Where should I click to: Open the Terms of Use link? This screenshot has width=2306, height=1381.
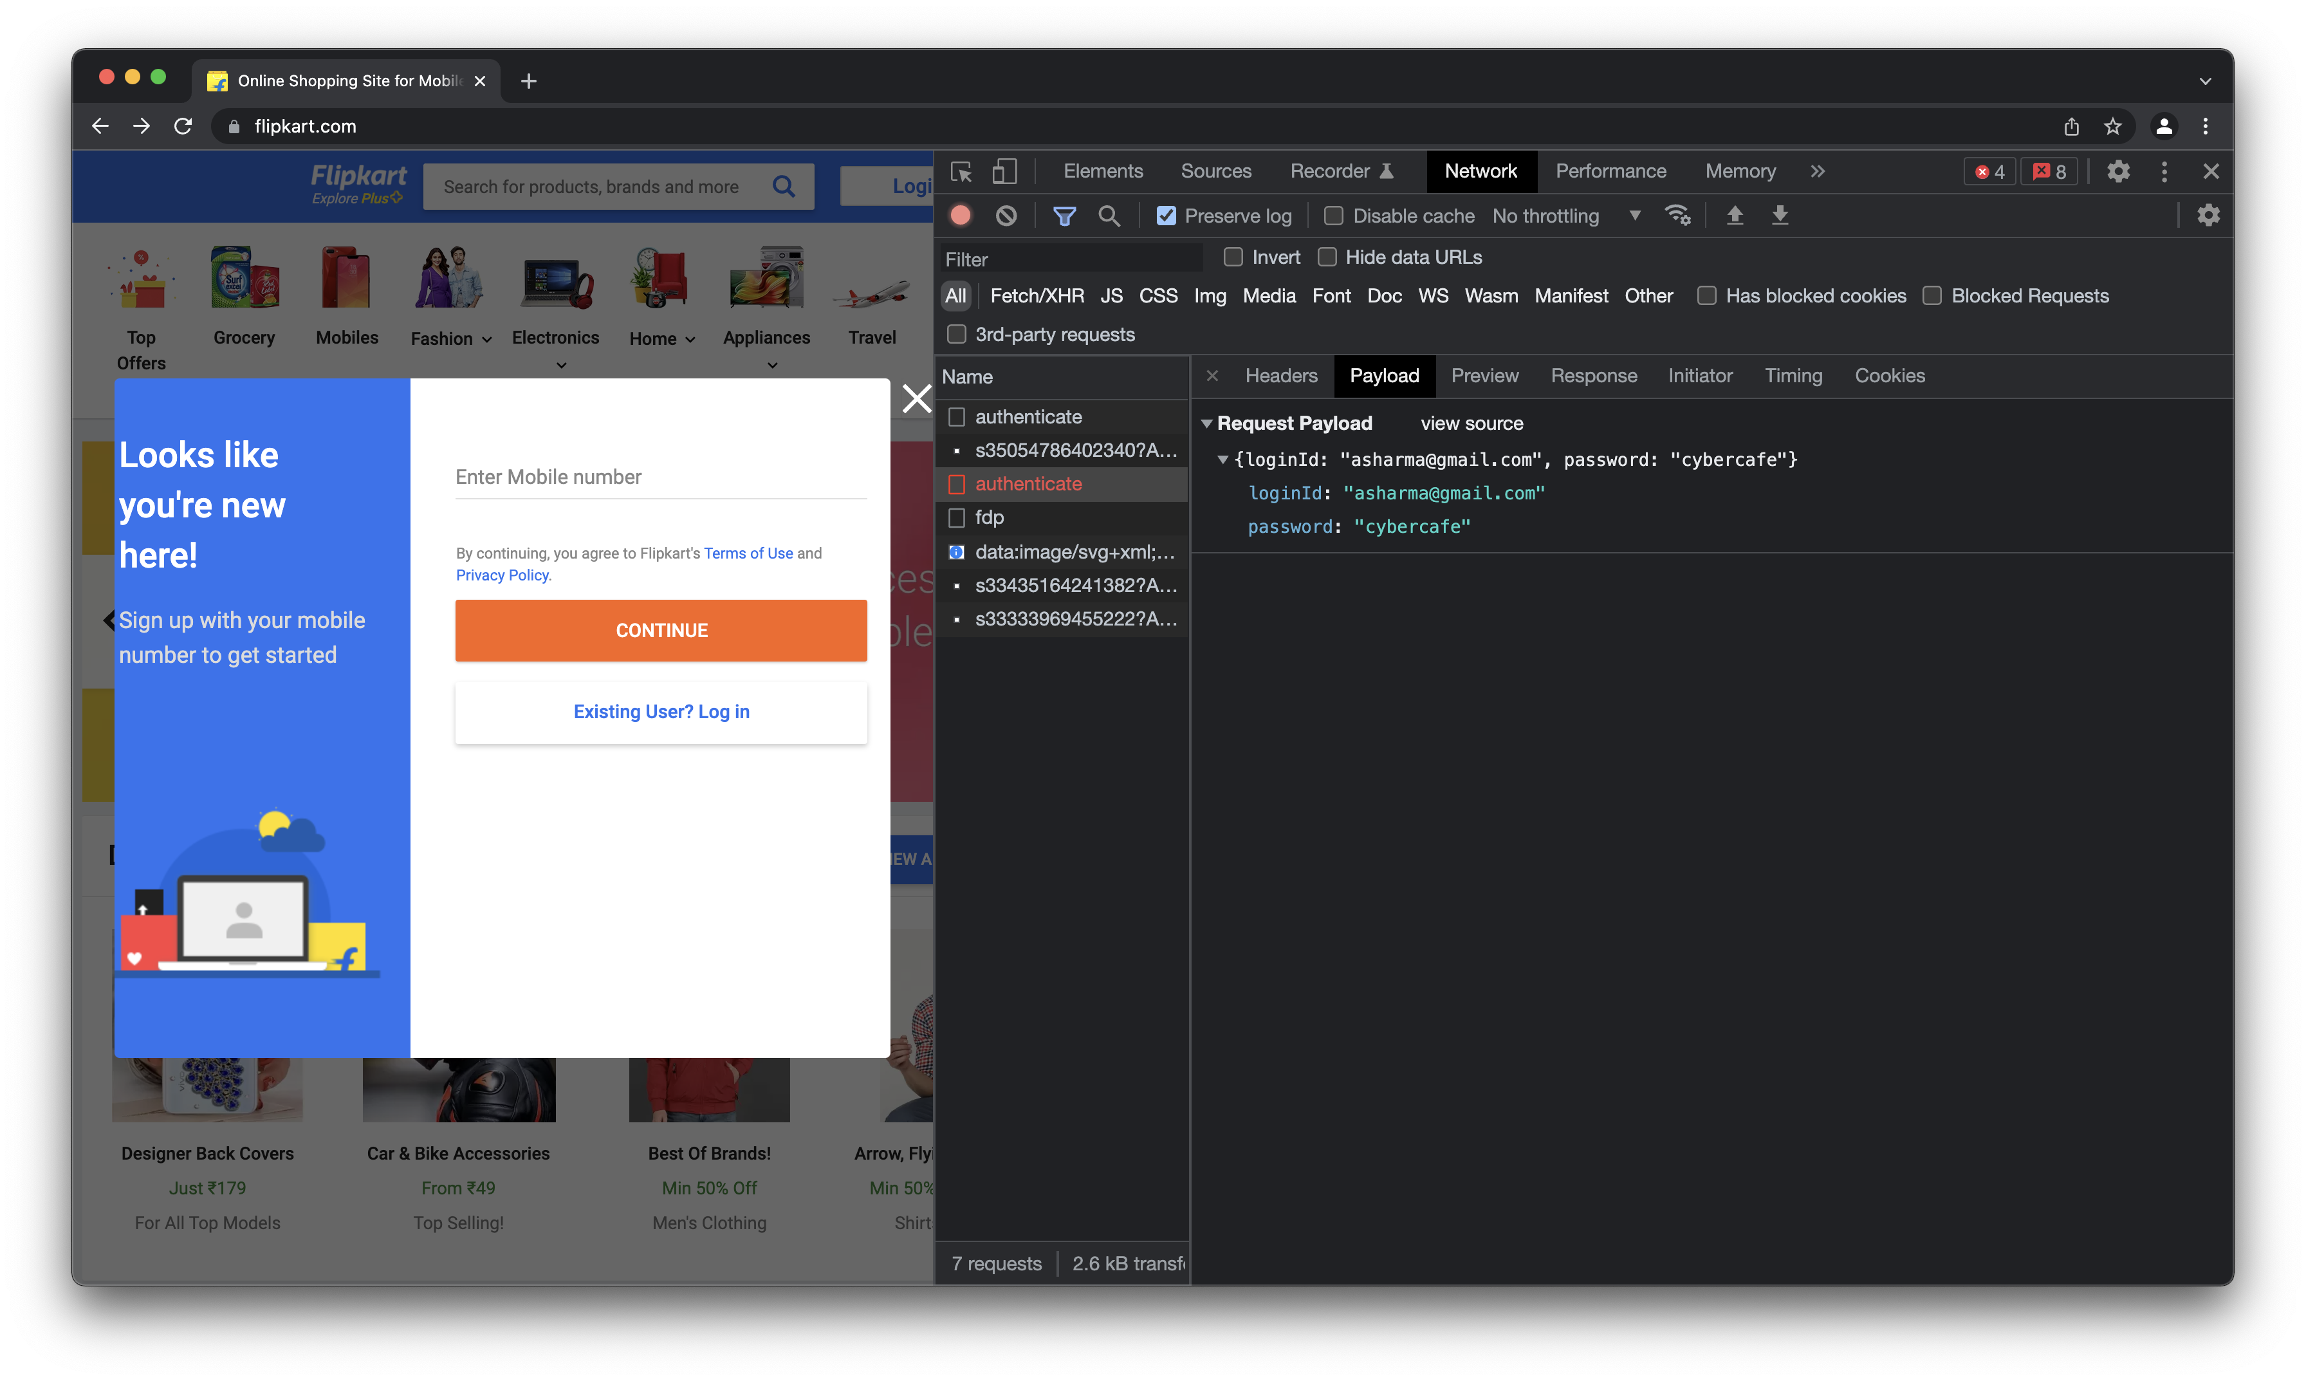[x=748, y=553]
